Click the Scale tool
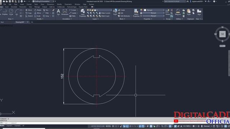 (x=37, y=16)
